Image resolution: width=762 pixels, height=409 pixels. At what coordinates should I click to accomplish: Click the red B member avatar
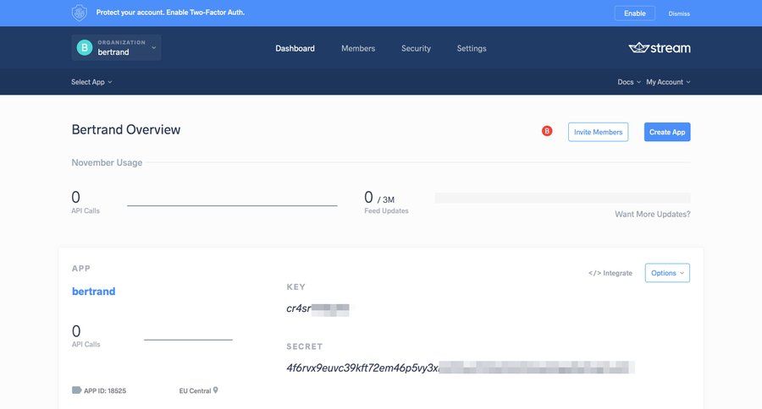[x=547, y=131]
